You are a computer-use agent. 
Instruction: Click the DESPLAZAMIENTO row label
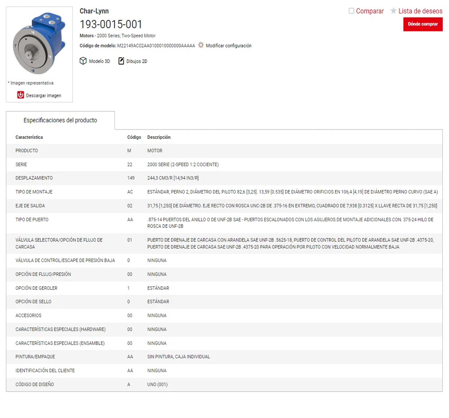pyautogui.click(x=34, y=178)
